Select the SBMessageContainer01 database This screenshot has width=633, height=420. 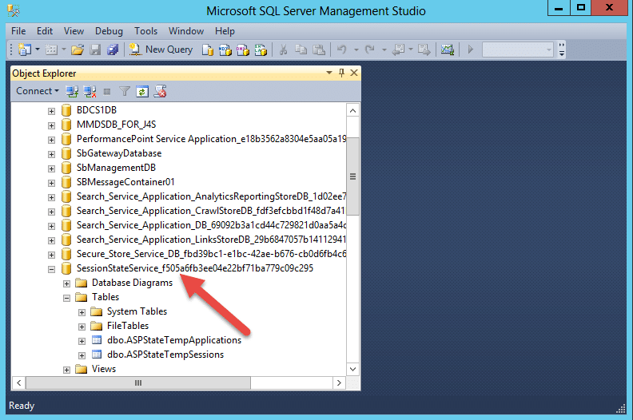pos(125,182)
